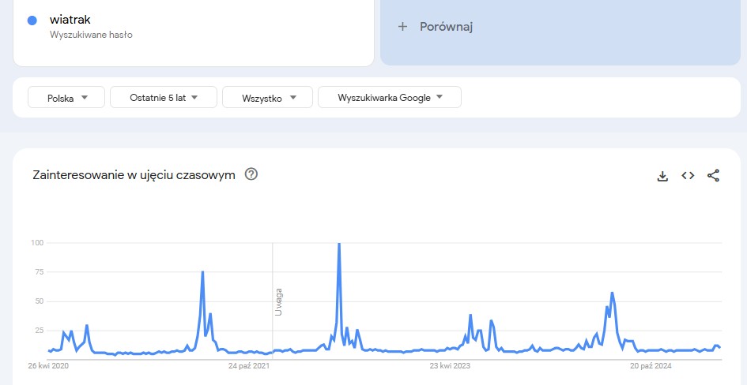Viewport: 747px width, 385px height.
Task: Click the Uwaga note marker on chart
Action: [278, 302]
